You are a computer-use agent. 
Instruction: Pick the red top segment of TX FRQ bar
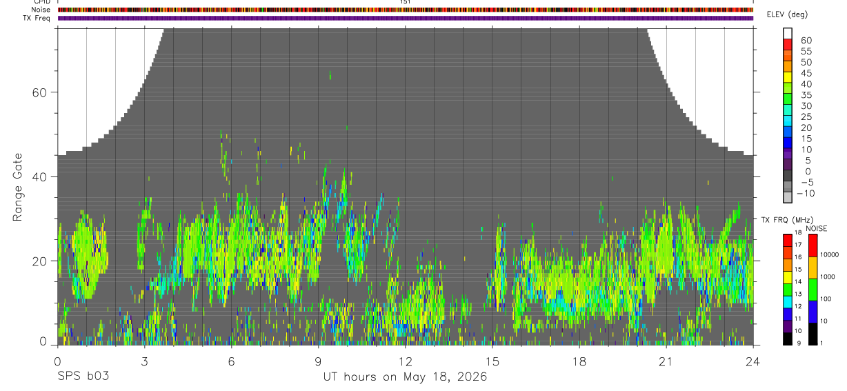(788, 240)
